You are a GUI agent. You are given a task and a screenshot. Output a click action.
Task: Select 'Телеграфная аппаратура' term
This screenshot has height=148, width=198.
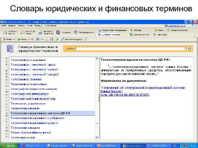(29, 94)
